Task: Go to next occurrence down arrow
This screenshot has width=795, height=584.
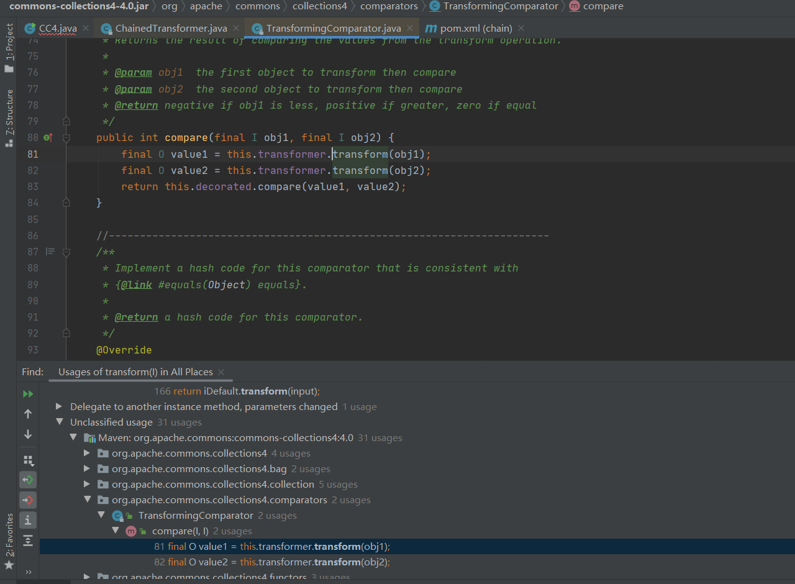Action: tap(28, 434)
